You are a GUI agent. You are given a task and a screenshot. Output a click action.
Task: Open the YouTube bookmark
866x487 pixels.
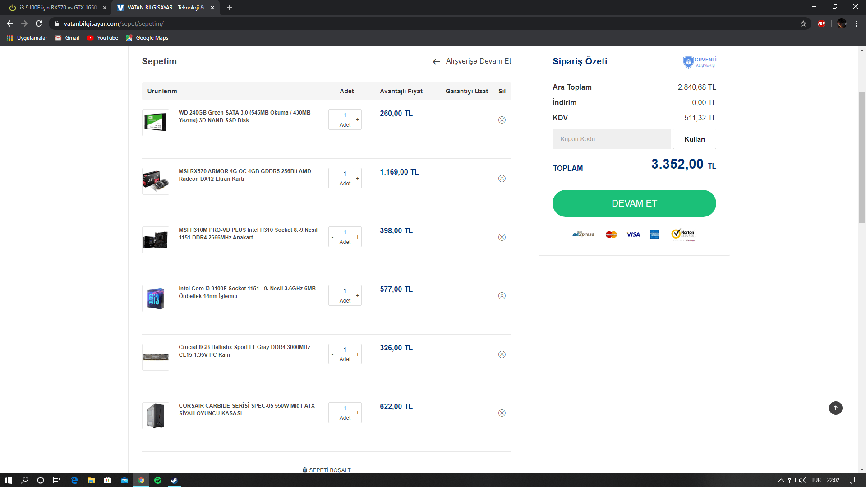tap(102, 38)
